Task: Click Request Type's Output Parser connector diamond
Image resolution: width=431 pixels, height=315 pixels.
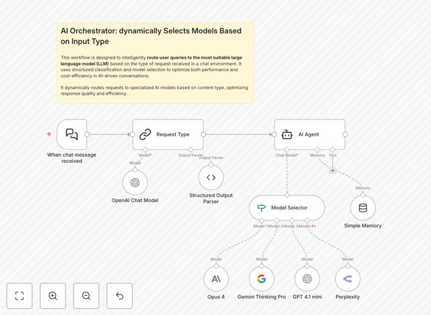Action: pyautogui.click(x=190, y=150)
